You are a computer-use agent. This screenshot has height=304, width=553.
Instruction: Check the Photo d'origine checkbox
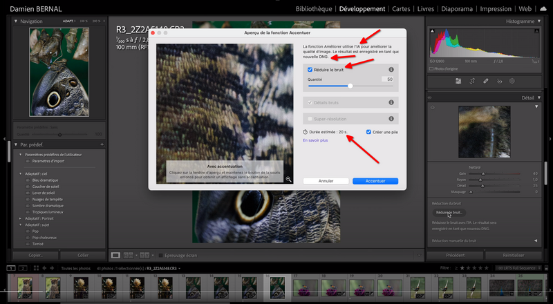(x=431, y=69)
